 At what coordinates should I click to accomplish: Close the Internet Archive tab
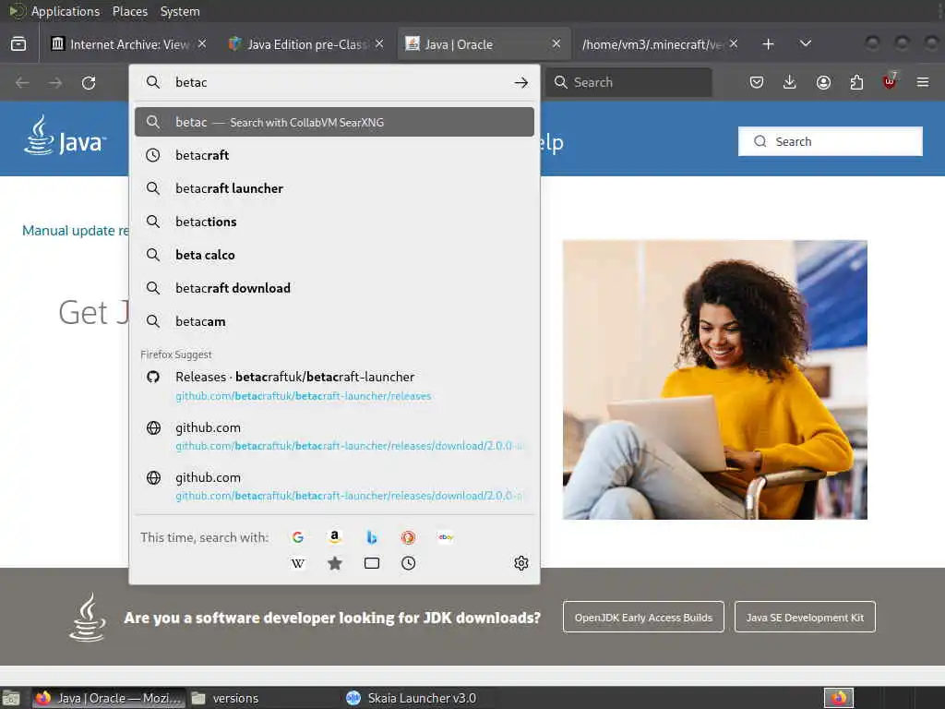tap(202, 44)
